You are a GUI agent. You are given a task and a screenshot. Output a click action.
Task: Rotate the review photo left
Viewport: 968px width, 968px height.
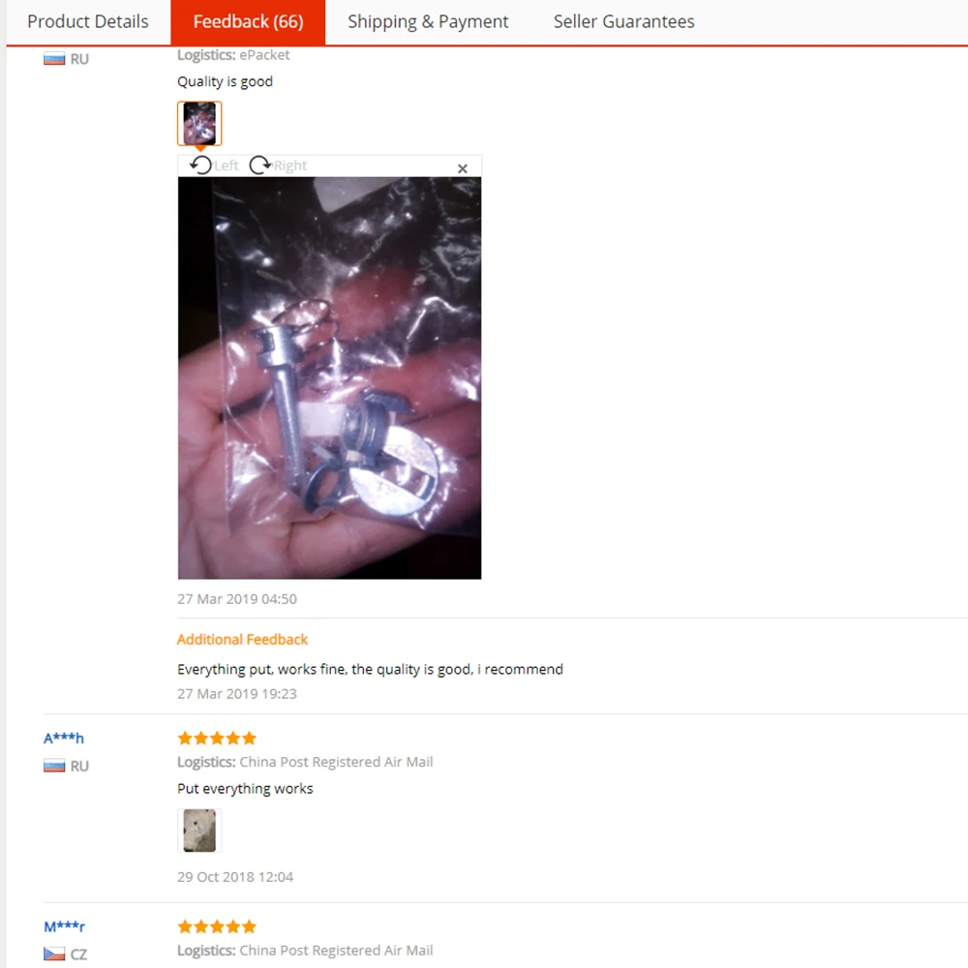(x=213, y=166)
